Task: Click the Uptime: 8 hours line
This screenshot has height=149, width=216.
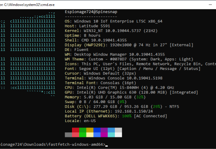Action: pos(82,36)
